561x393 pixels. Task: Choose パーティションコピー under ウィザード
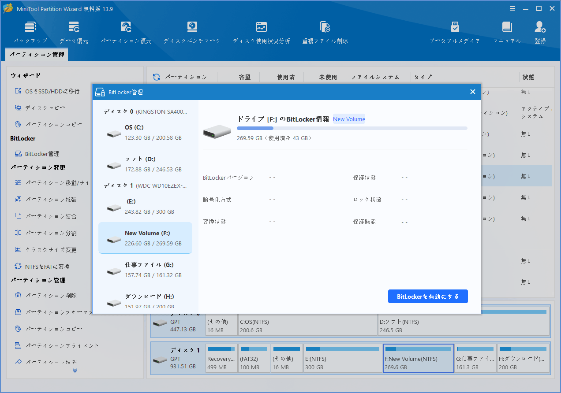(x=49, y=125)
